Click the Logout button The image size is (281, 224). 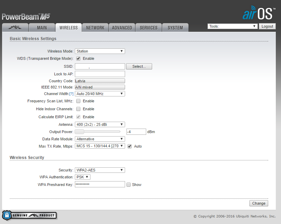click(x=267, y=26)
